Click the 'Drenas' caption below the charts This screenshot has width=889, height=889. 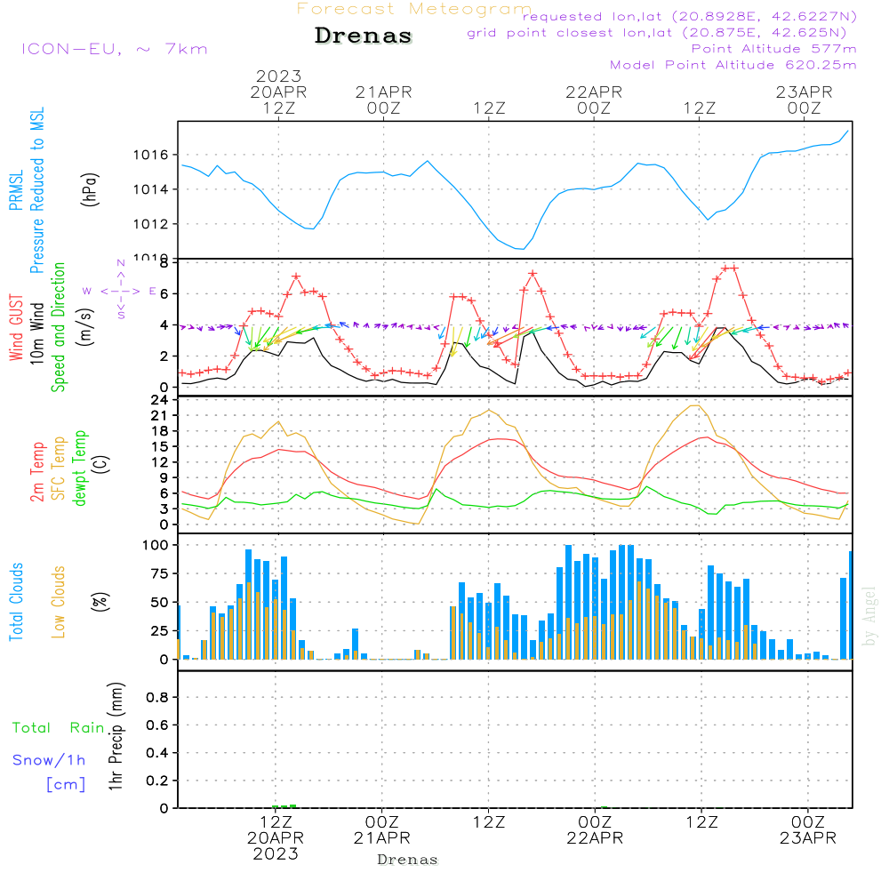point(408,860)
